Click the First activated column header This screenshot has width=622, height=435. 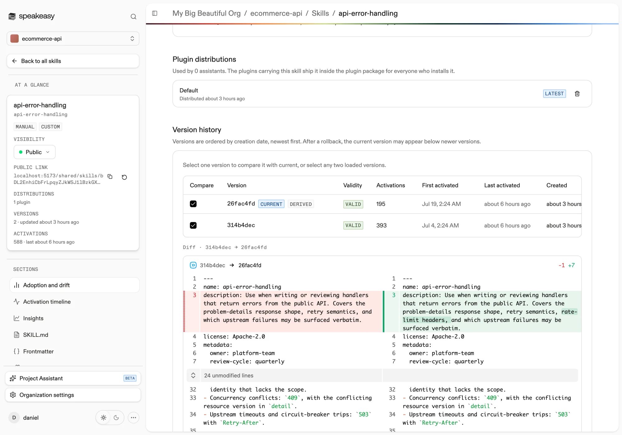440,185
